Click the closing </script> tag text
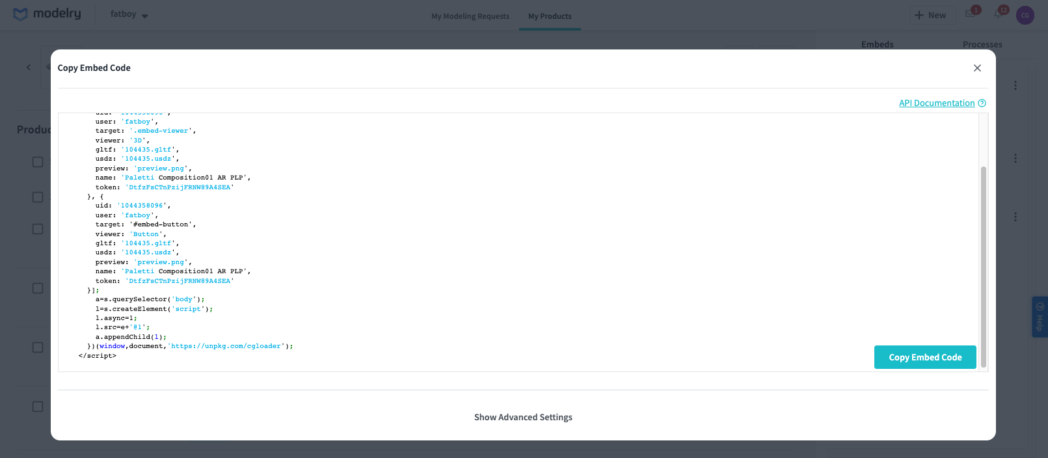The width and height of the screenshot is (1048, 458). pos(98,356)
